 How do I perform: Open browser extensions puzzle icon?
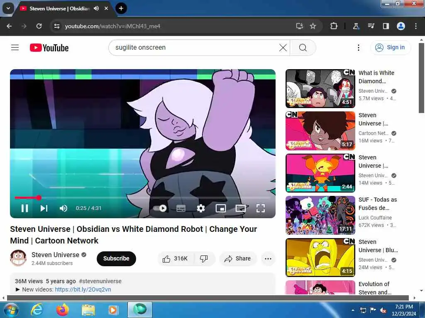[x=334, y=26]
